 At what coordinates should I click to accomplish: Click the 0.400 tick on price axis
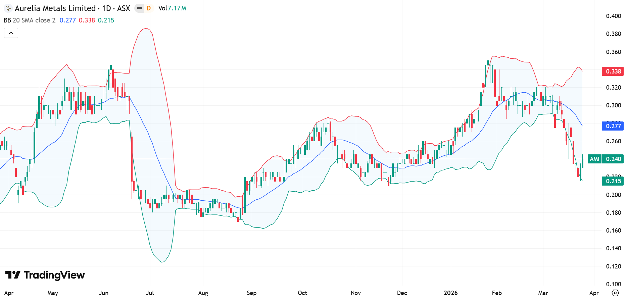coord(613,16)
